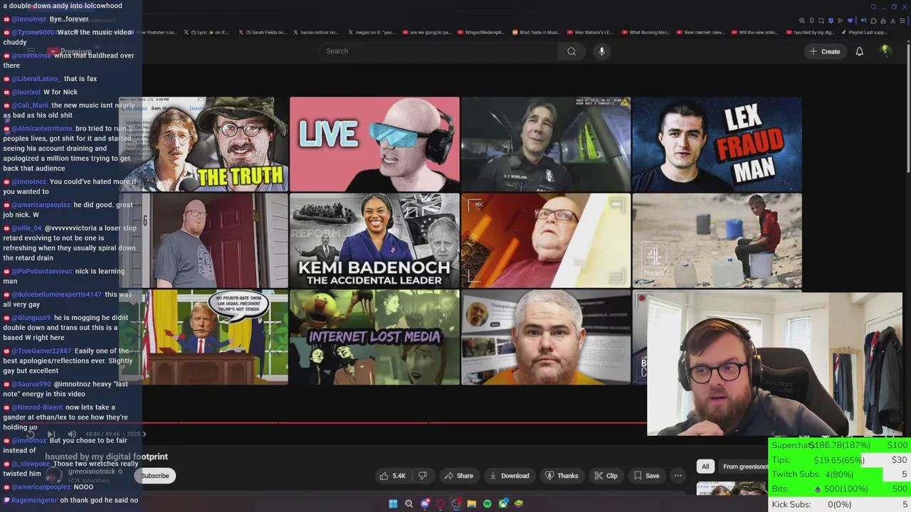Open browser easy setup menu icon
Image resolution: width=911 pixels, height=512 pixels.
tap(902, 21)
